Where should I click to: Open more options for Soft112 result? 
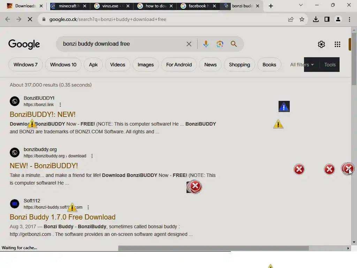(88, 207)
